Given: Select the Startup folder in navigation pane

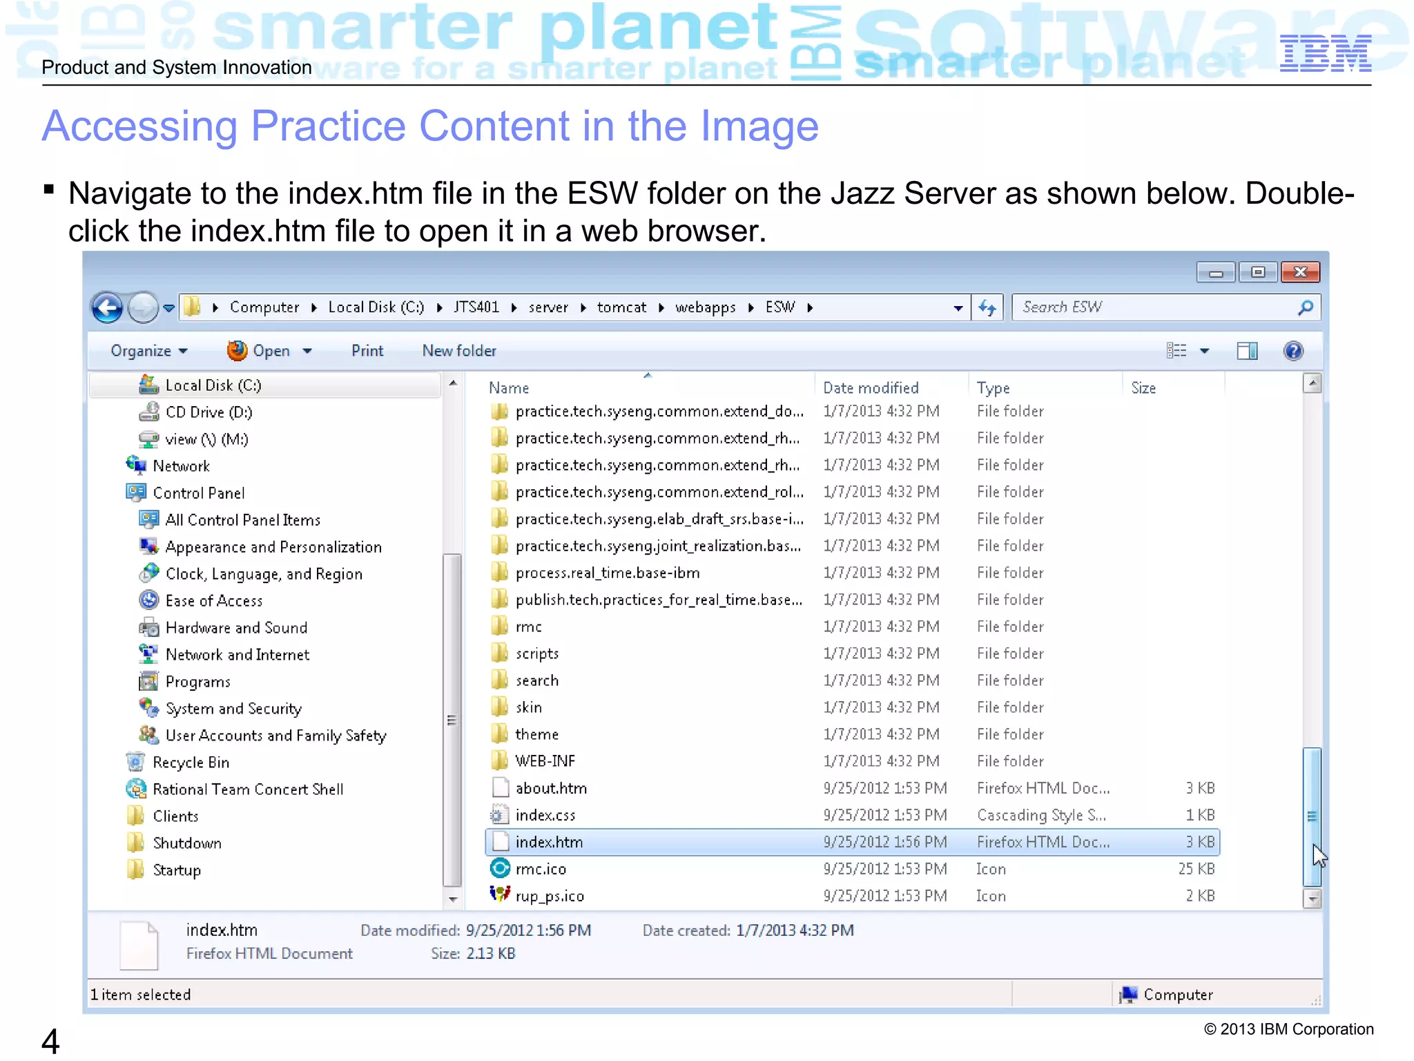Looking at the screenshot, I should [177, 870].
